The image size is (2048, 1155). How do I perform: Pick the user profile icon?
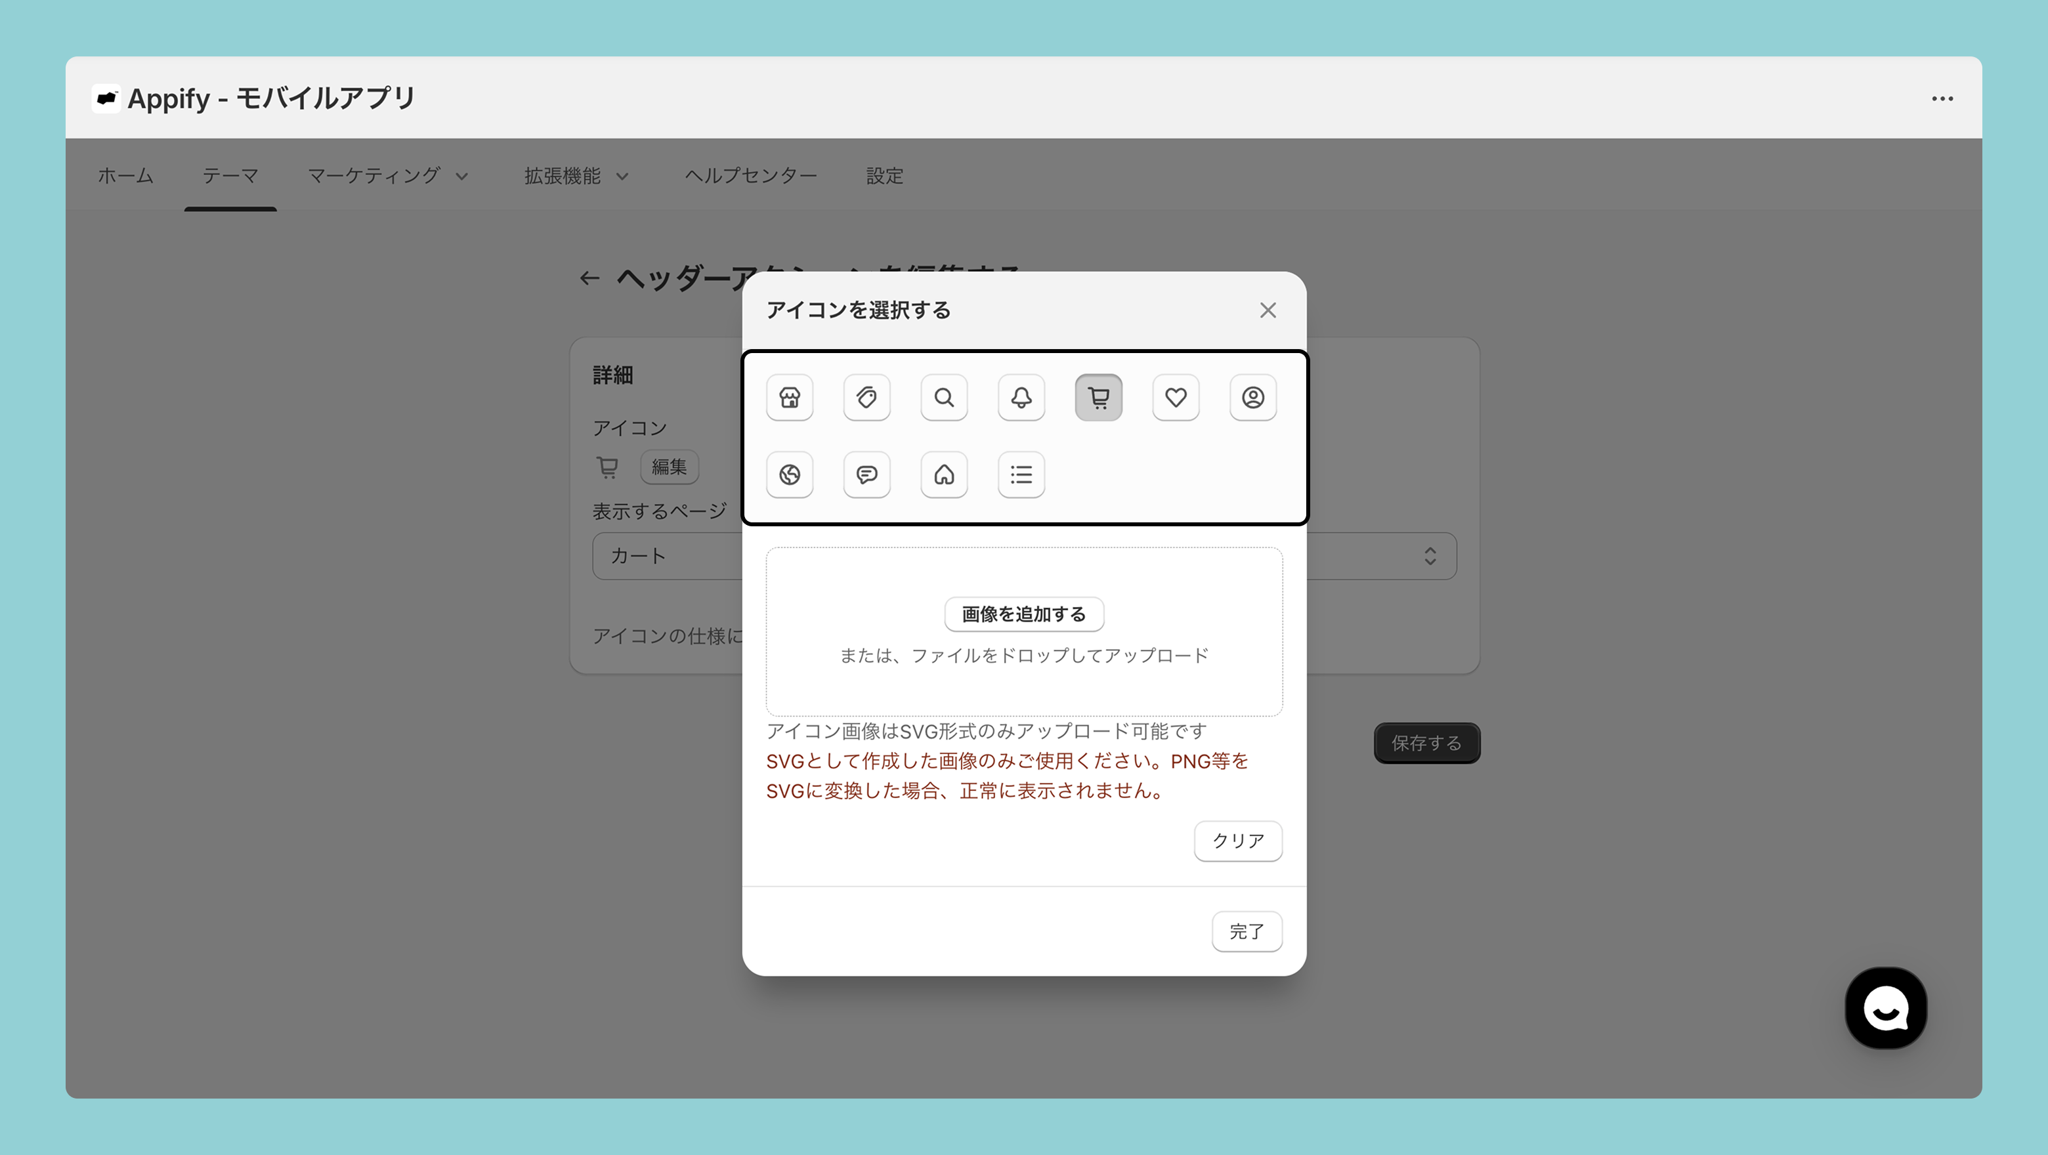point(1252,398)
